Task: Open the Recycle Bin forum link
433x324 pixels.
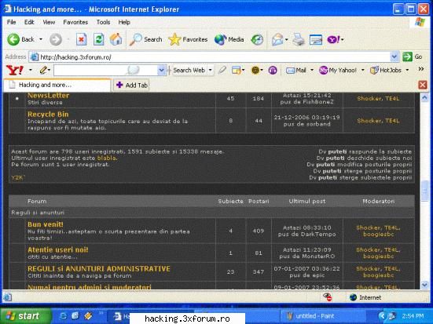Action: click(48, 115)
